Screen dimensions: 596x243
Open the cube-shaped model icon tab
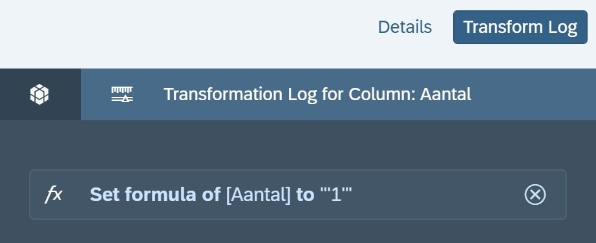click(40, 94)
